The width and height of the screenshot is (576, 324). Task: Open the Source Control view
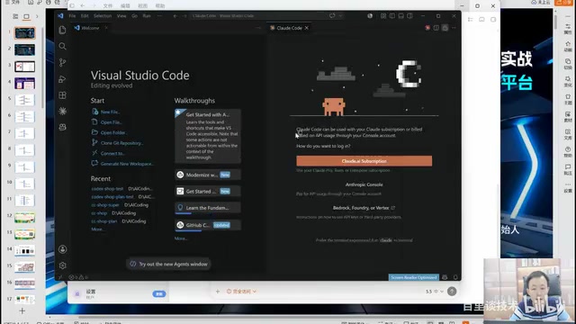coord(62,62)
